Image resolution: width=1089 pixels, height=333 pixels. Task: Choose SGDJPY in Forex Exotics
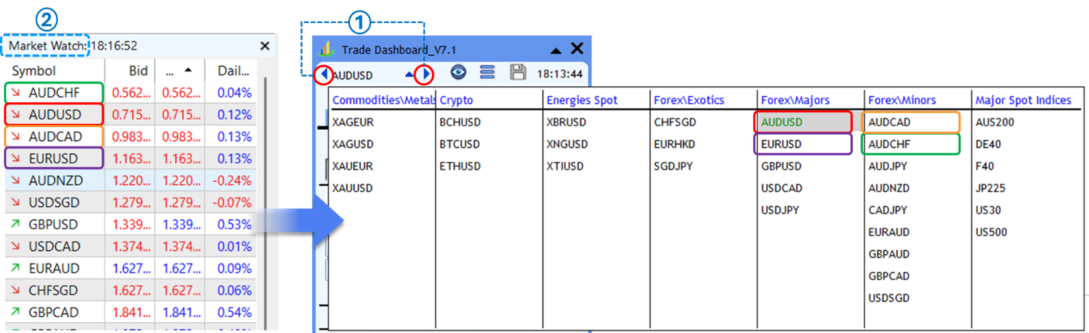[x=673, y=166]
